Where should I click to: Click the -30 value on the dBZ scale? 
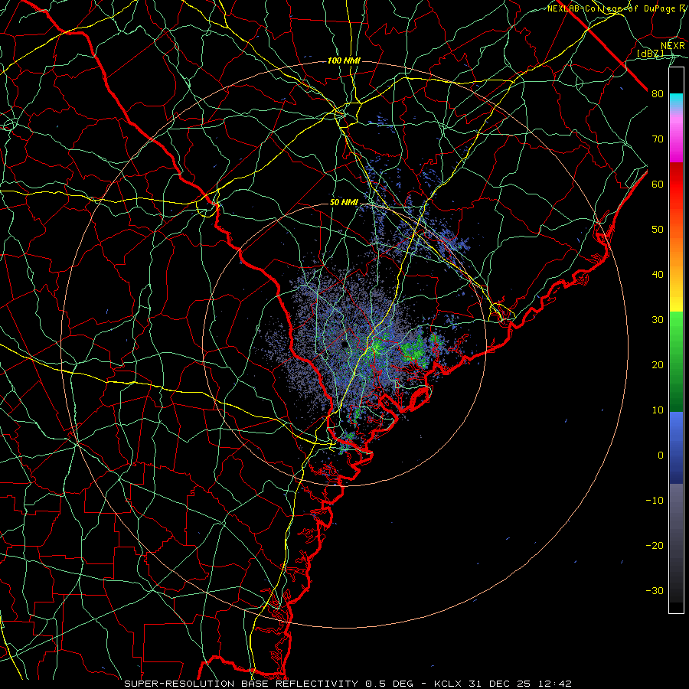coord(655,590)
